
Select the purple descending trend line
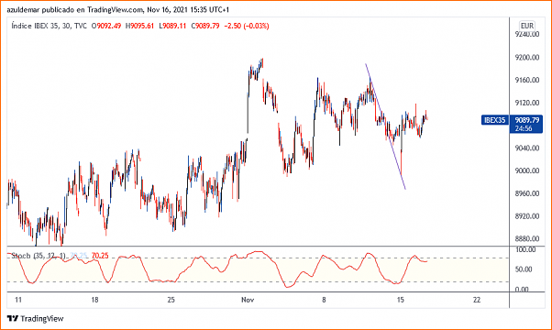385,126
